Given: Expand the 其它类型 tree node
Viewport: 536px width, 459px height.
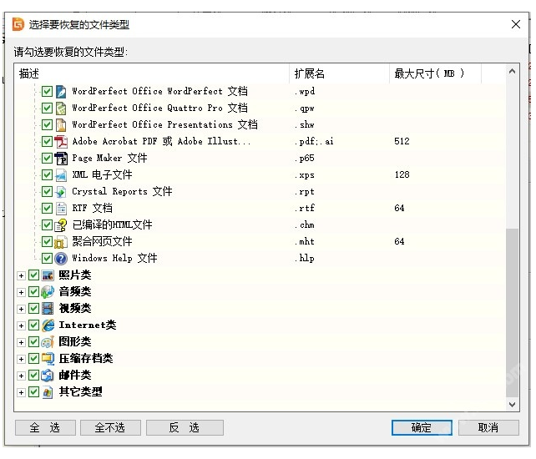Looking at the screenshot, I should coord(21,392).
